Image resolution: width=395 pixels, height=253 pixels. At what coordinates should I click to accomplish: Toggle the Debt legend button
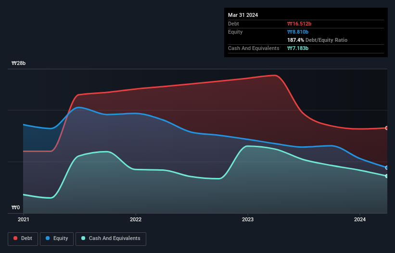(23, 239)
